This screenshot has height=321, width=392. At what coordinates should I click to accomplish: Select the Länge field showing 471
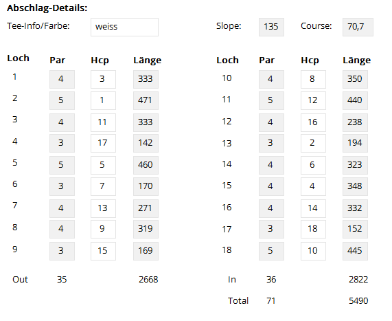[146, 100]
